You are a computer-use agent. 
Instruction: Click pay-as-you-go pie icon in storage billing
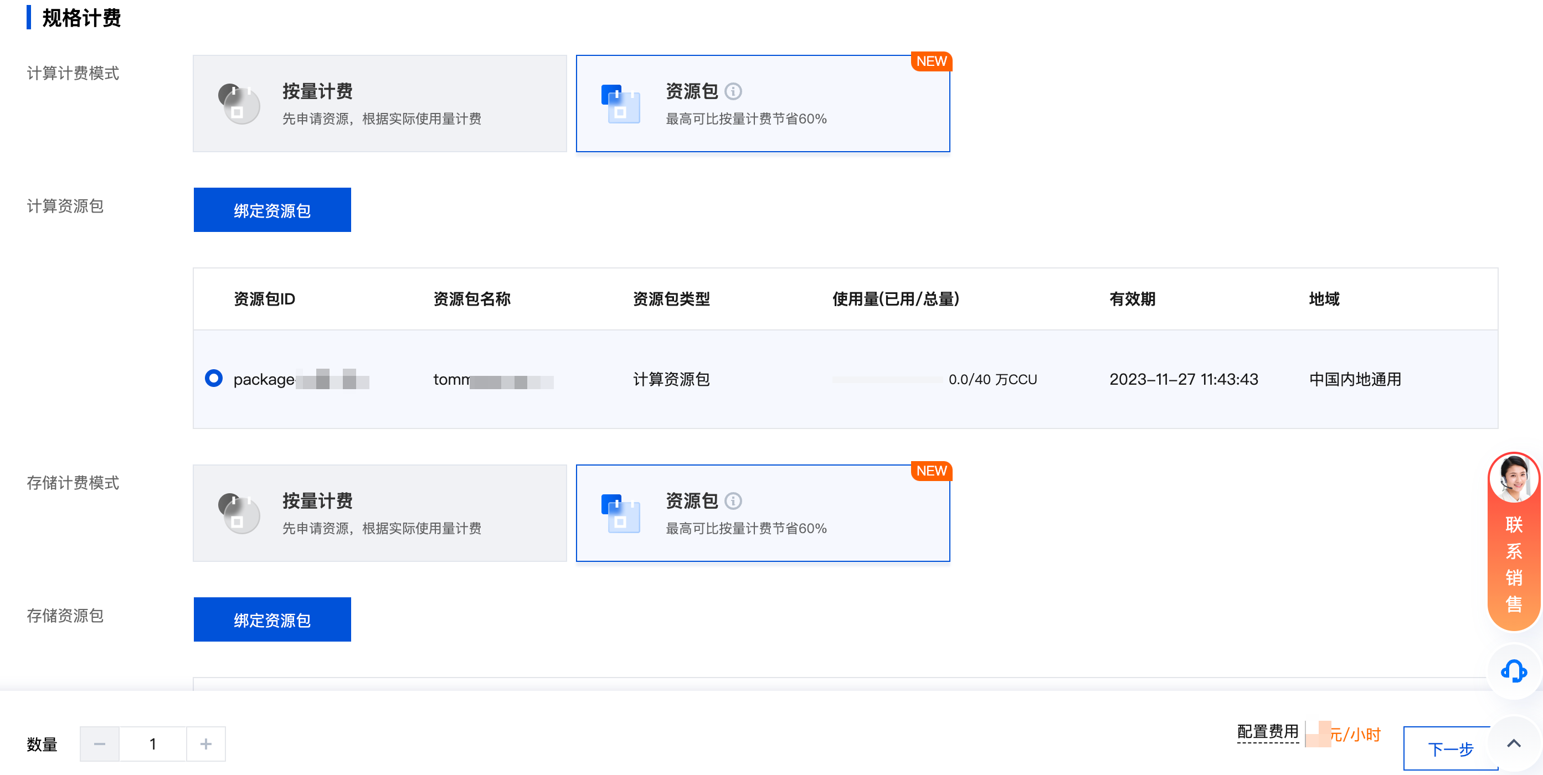click(x=239, y=513)
